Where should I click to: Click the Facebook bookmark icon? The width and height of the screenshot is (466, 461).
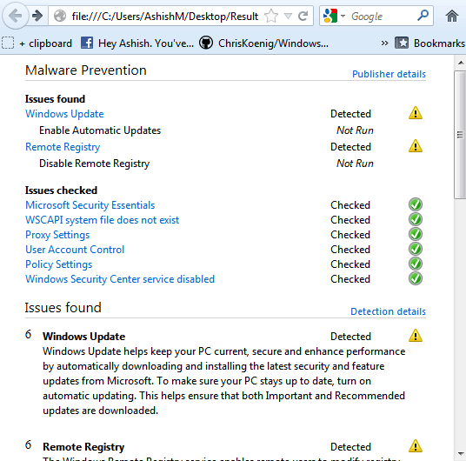click(87, 43)
